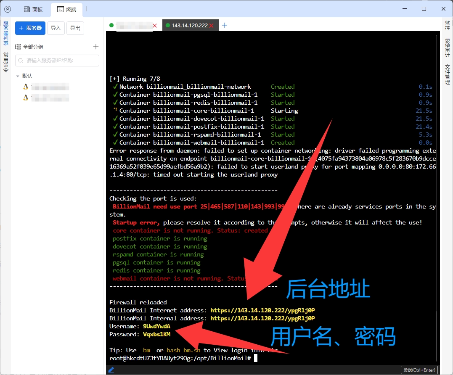Open the user account icon

point(8,9)
